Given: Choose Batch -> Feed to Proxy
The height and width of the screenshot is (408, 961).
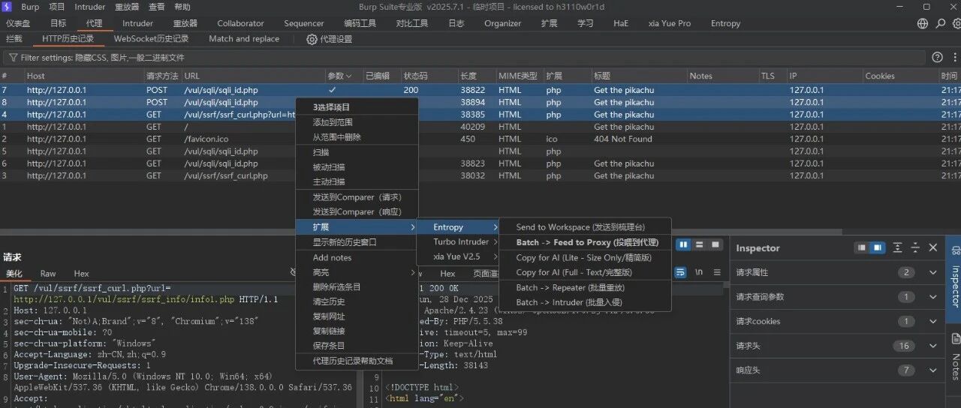Looking at the screenshot, I should pos(585,242).
